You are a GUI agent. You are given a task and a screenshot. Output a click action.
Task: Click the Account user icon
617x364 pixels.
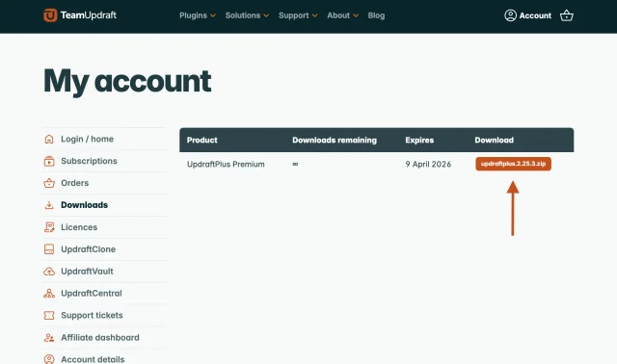[x=510, y=15]
